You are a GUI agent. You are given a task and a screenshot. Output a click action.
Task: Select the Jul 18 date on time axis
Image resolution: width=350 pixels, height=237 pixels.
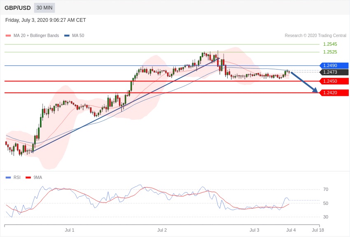pyautogui.click(x=318, y=230)
